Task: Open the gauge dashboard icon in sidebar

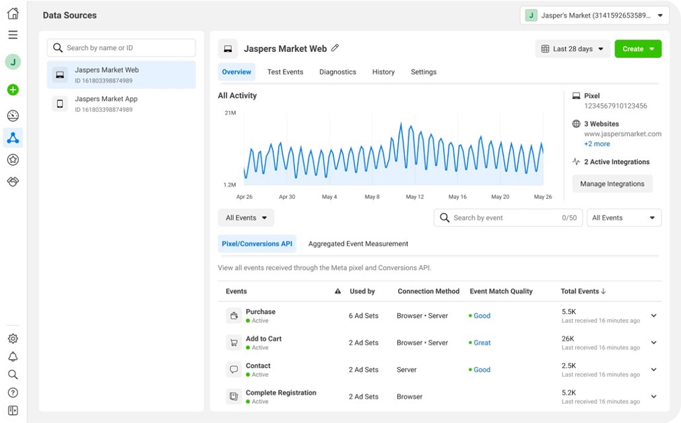Action: point(13,116)
